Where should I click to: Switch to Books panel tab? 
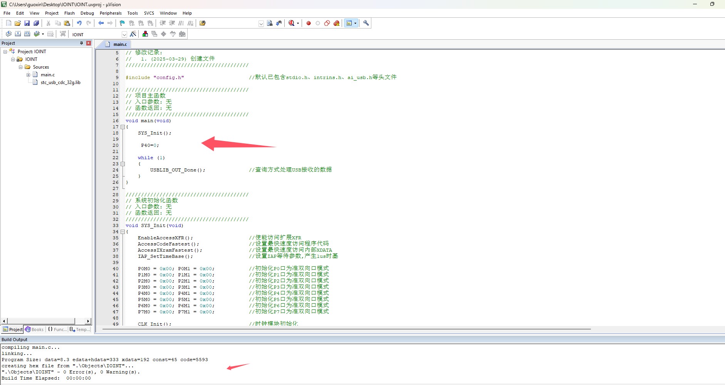click(34, 330)
